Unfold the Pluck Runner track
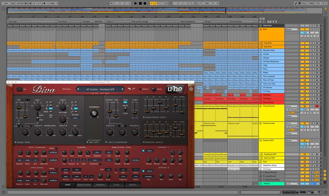329x196 pixels. tap(261, 107)
